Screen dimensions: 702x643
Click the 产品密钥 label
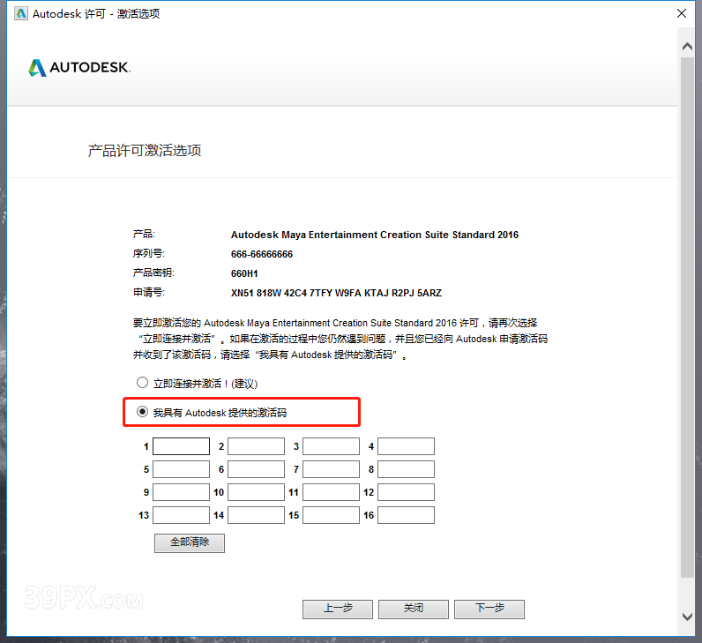pyautogui.click(x=153, y=273)
